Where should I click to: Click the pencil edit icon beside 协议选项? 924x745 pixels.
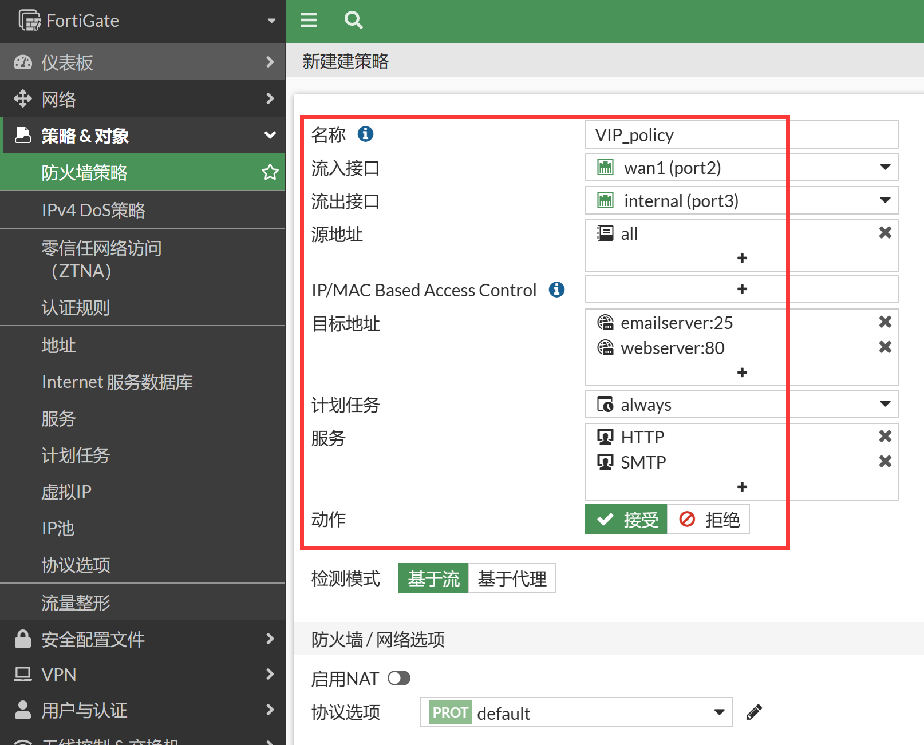(x=754, y=712)
